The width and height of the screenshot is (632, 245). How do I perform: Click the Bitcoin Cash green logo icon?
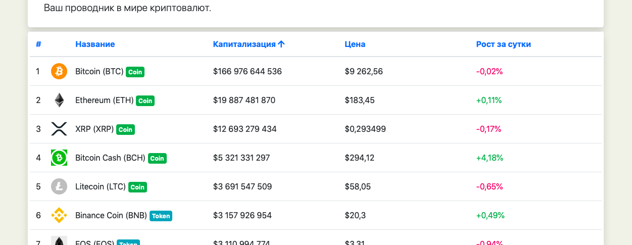(x=59, y=158)
